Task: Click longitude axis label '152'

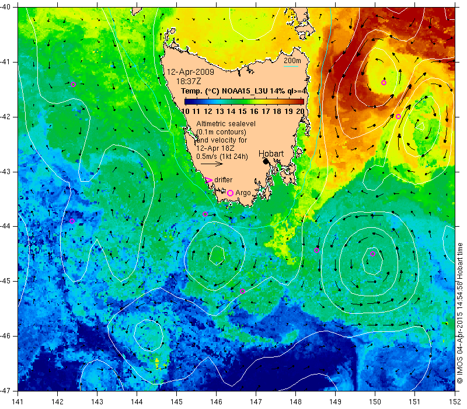Action: click(455, 401)
